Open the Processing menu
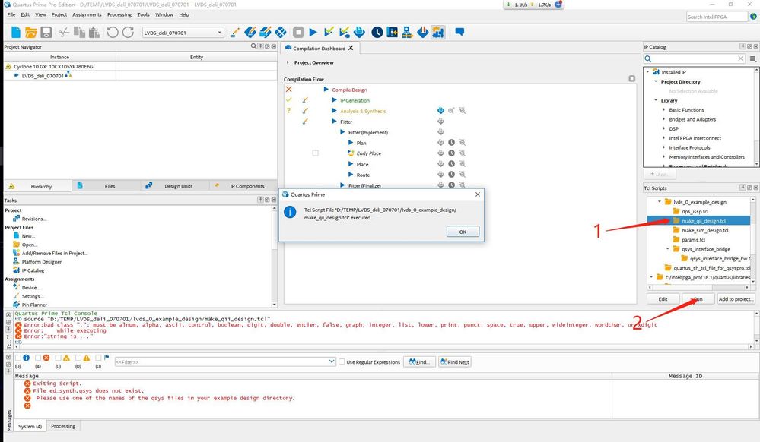This screenshot has height=442, width=760. (119, 14)
